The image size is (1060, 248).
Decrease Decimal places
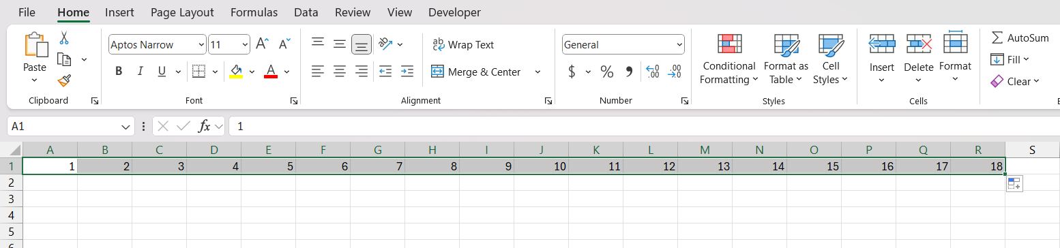point(675,72)
